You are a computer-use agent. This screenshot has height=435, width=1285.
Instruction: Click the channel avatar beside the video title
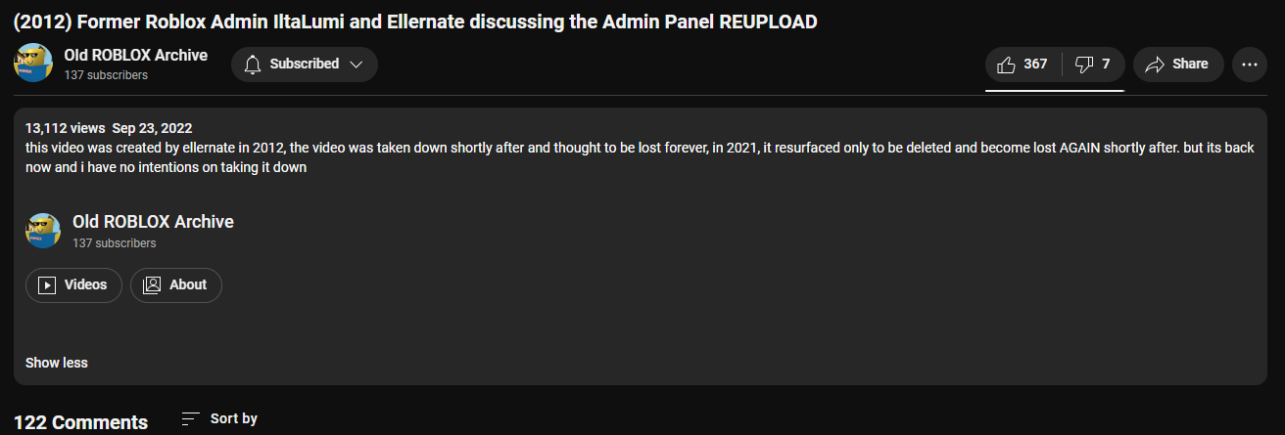coord(32,64)
